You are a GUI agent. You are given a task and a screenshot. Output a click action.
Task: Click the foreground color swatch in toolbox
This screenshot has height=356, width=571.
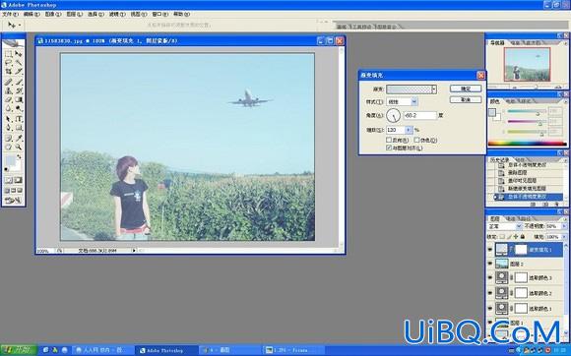pos(11,159)
